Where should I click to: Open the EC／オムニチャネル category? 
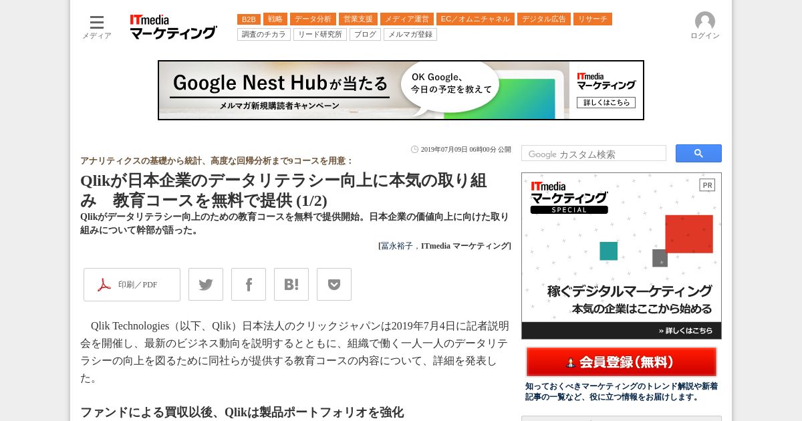click(x=475, y=19)
